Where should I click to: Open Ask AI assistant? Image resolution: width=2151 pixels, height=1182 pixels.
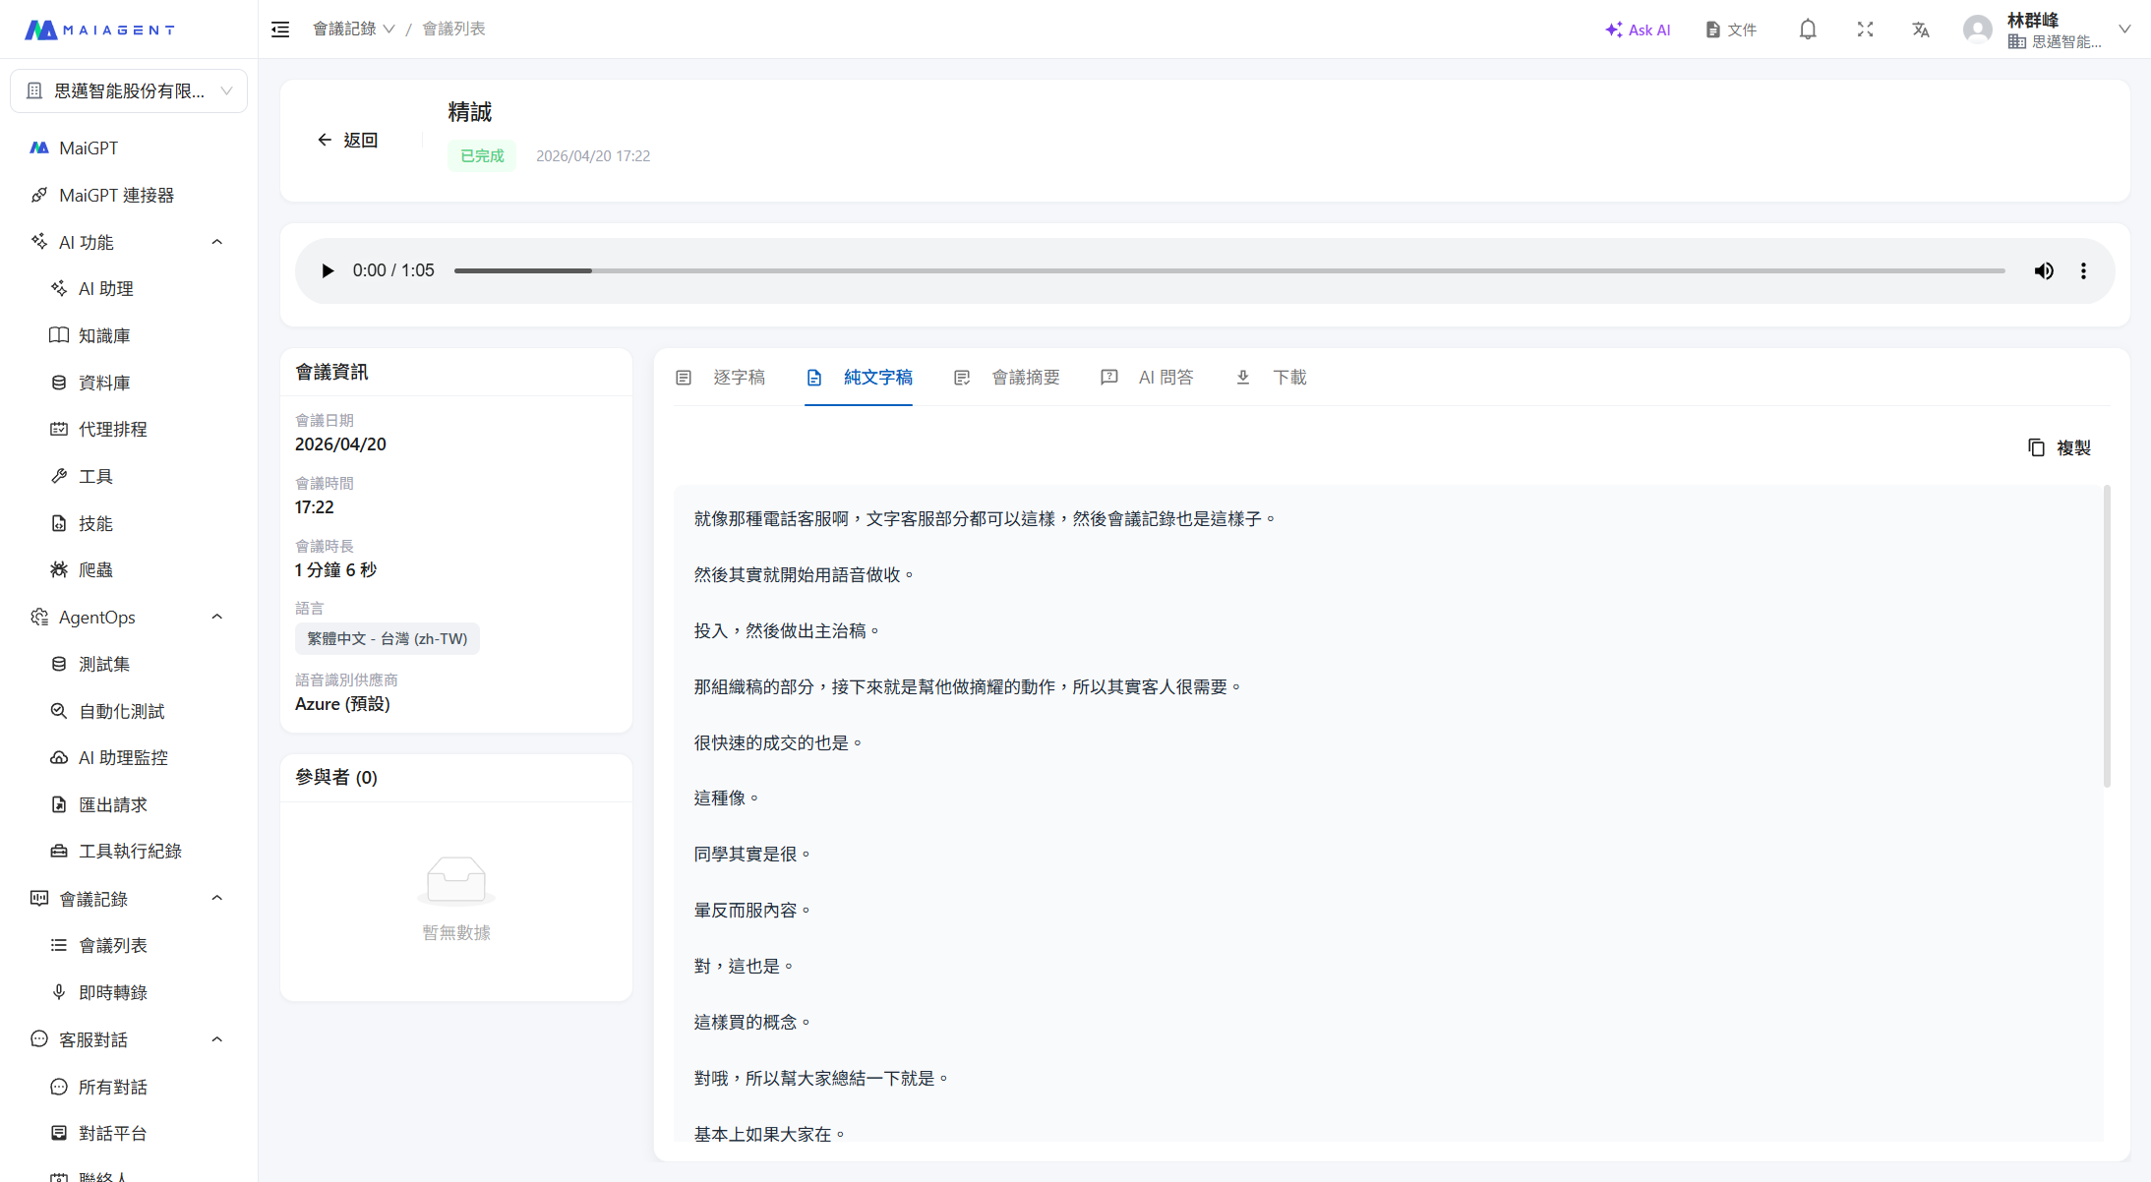click(x=1638, y=30)
